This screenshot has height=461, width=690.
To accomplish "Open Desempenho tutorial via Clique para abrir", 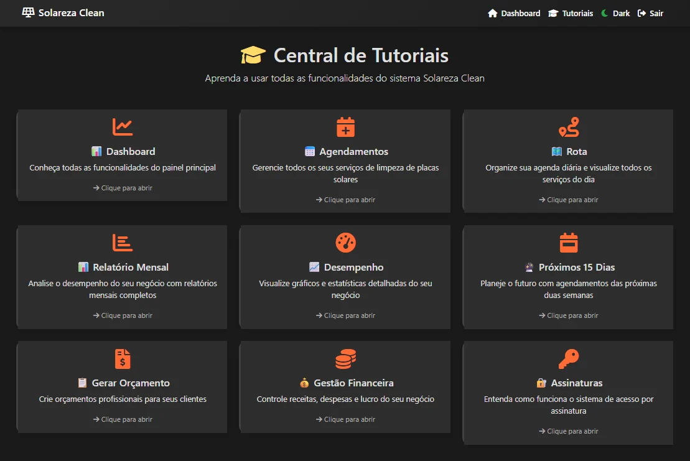I will point(345,315).
